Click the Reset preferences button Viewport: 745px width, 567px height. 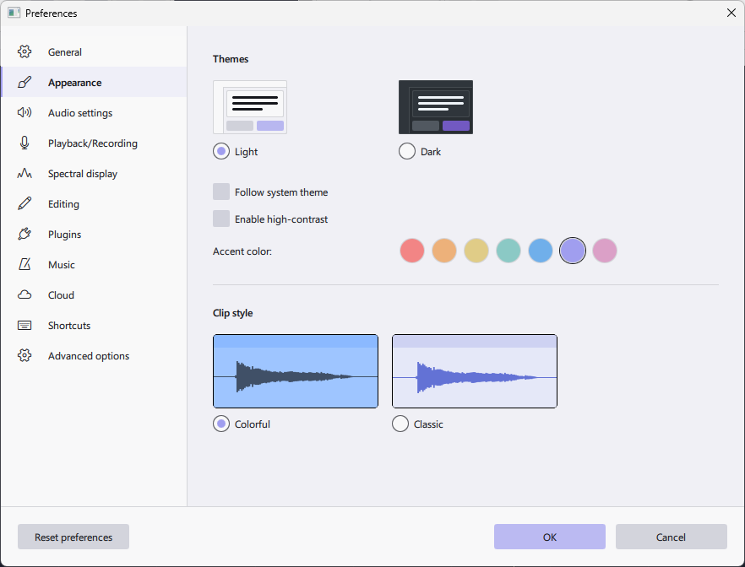click(73, 537)
